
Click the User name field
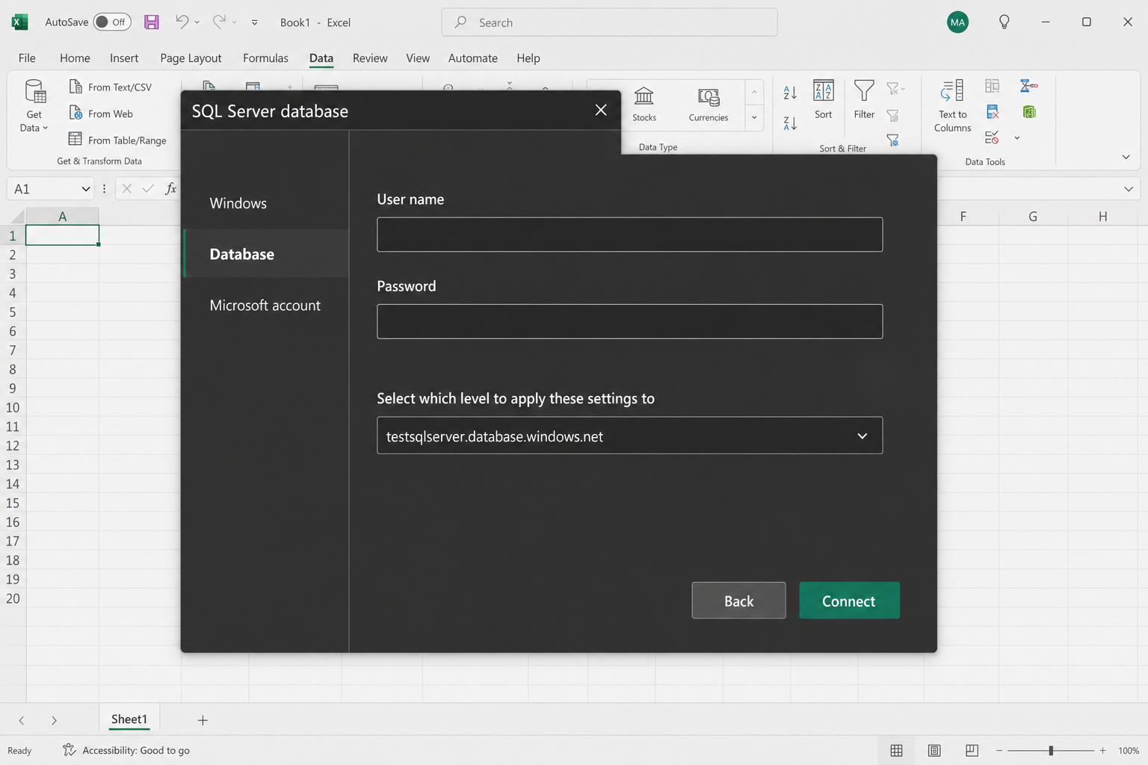pyautogui.click(x=629, y=235)
